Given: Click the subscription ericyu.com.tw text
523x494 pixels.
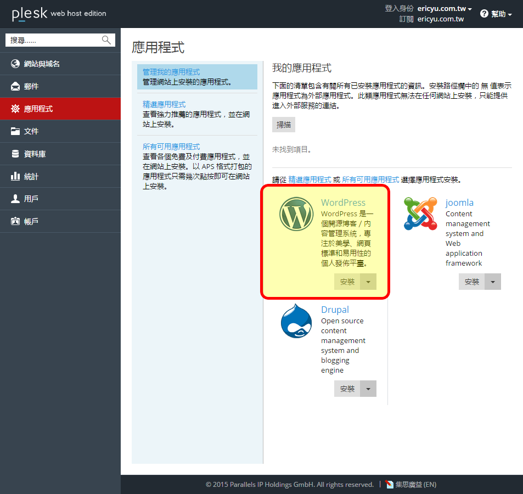Looking at the screenshot, I should [441, 19].
